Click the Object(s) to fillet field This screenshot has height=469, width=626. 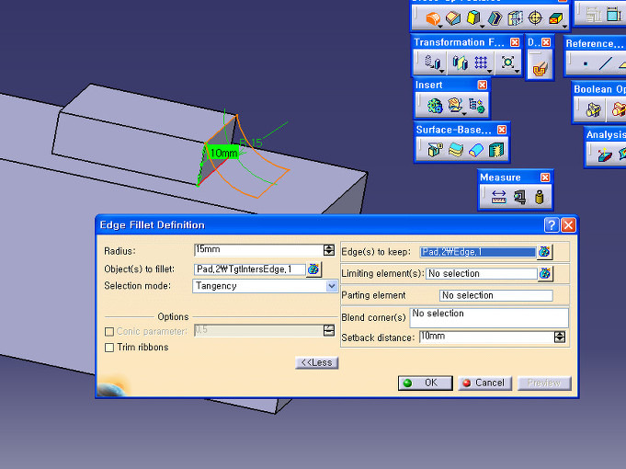[249, 269]
